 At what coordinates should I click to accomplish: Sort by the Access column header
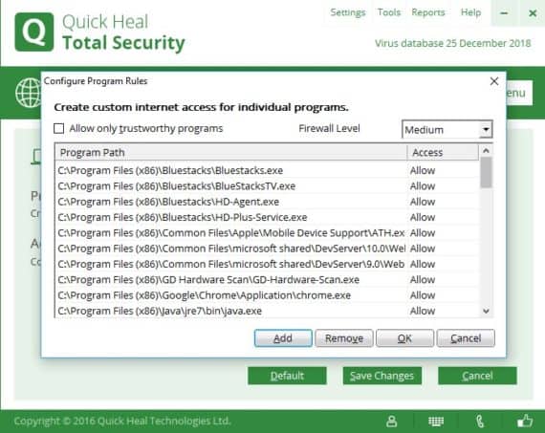(x=443, y=153)
